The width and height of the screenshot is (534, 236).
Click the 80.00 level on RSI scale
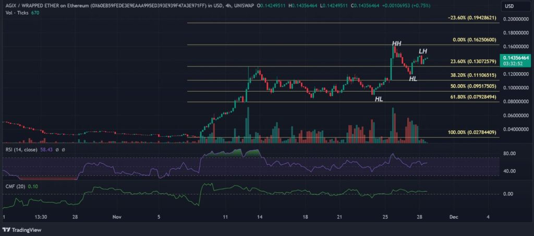[x=509, y=153]
